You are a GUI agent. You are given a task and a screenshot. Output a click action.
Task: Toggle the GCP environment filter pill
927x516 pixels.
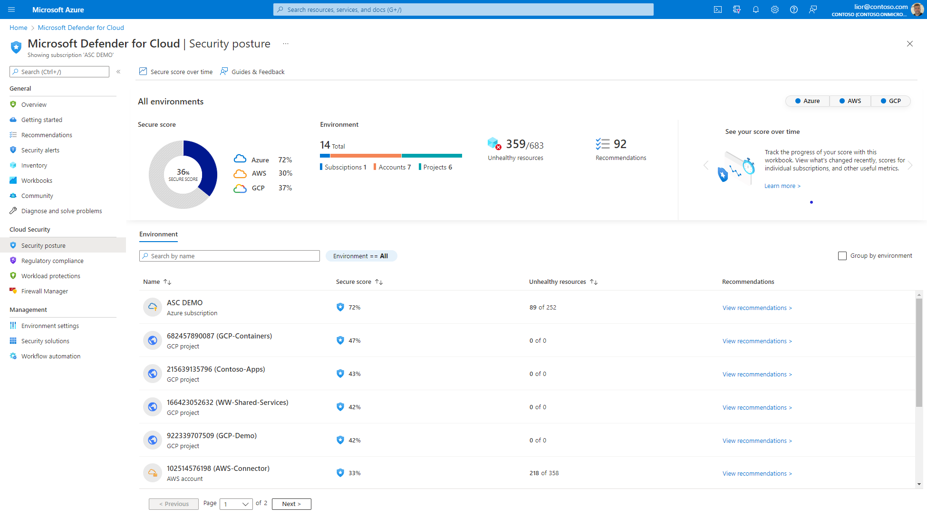(x=891, y=101)
